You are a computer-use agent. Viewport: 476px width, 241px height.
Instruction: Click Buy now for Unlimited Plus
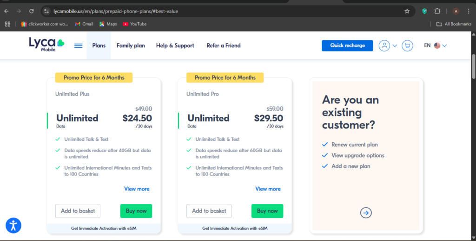point(136,211)
